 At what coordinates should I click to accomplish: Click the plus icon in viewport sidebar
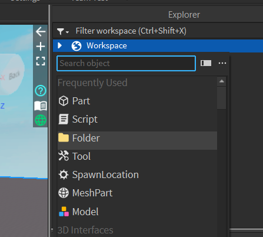(41, 47)
